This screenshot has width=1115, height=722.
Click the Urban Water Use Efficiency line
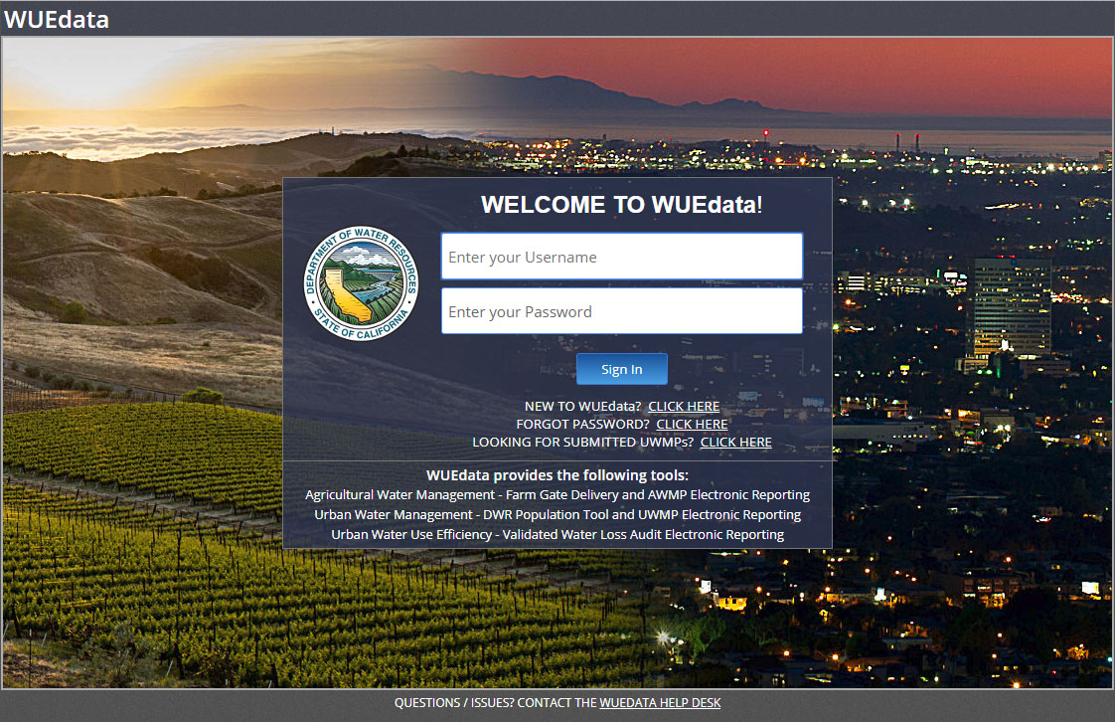click(557, 535)
